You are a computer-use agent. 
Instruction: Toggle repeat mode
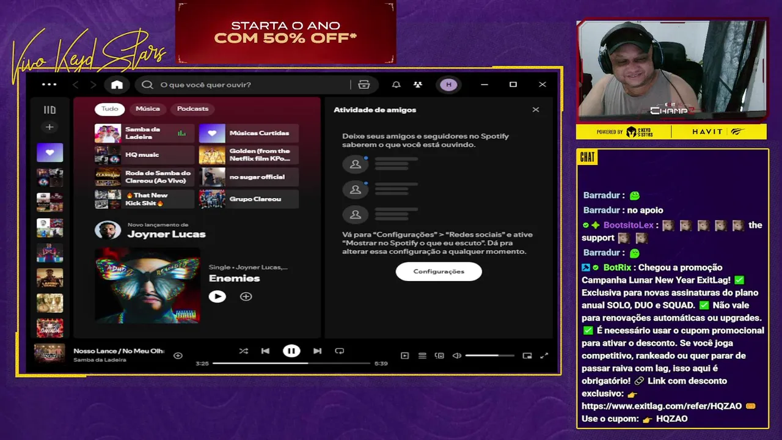[340, 351]
